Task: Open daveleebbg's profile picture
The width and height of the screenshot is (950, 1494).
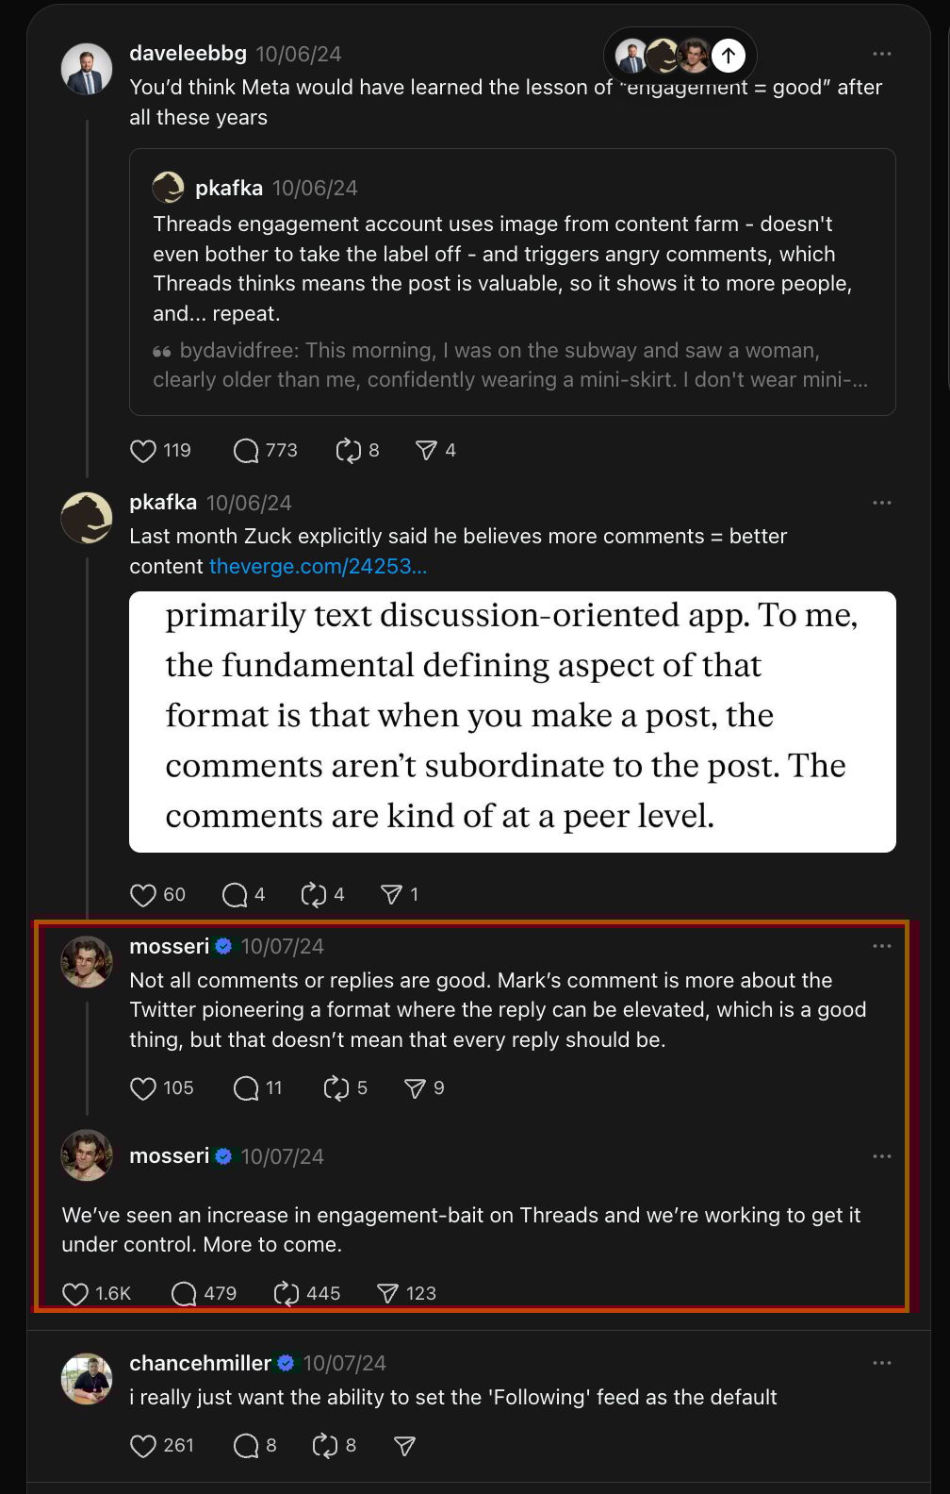Action: 87,69
